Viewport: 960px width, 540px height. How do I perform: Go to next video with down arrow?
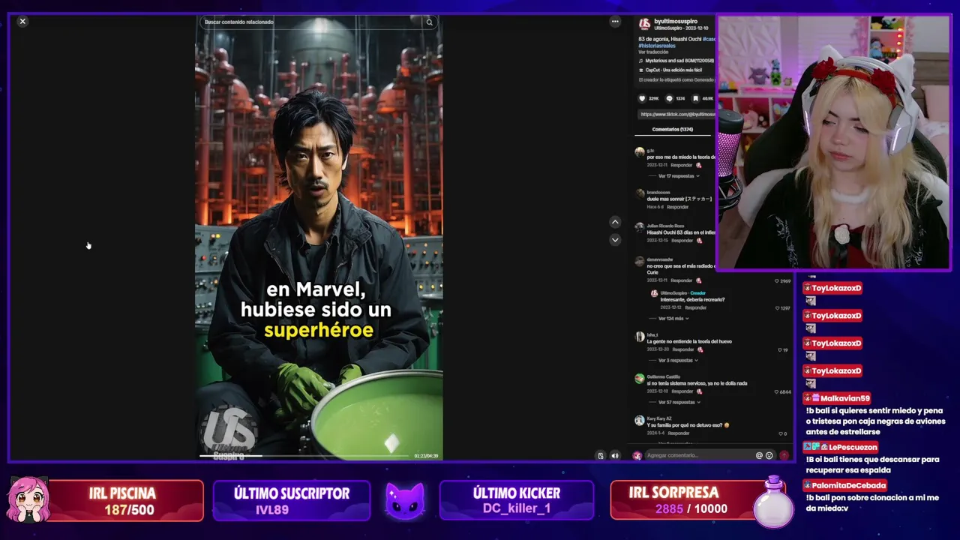(x=615, y=240)
